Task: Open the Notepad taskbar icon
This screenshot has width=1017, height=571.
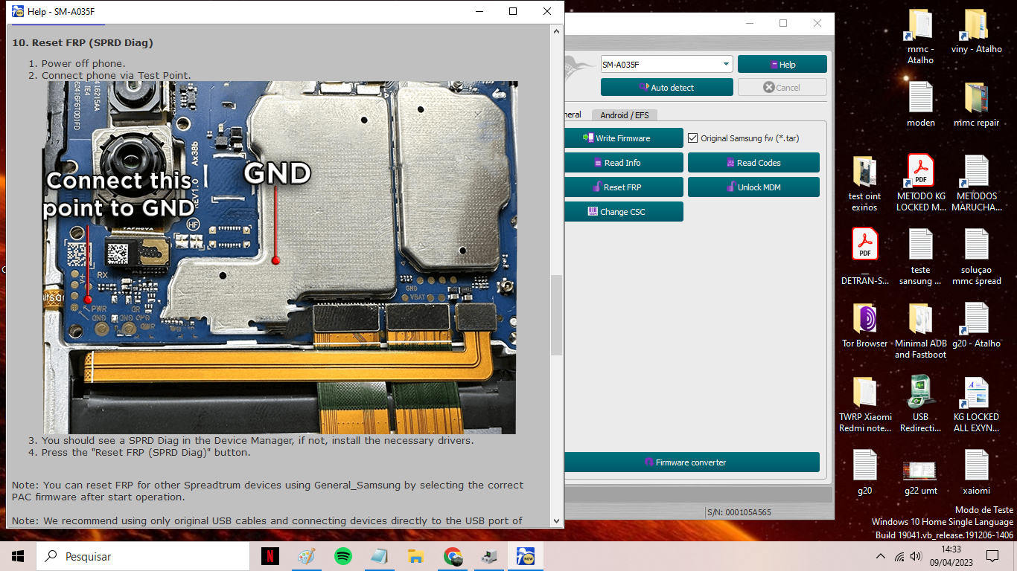Action: click(379, 556)
